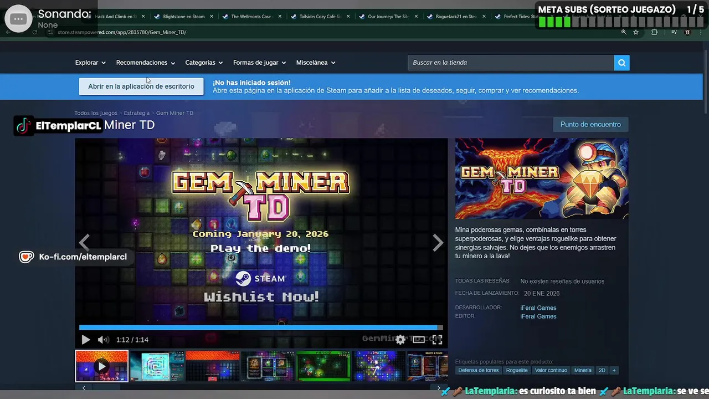This screenshot has height=399, width=709.
Task: Select the 2D tag
Action: click(602, 370)
